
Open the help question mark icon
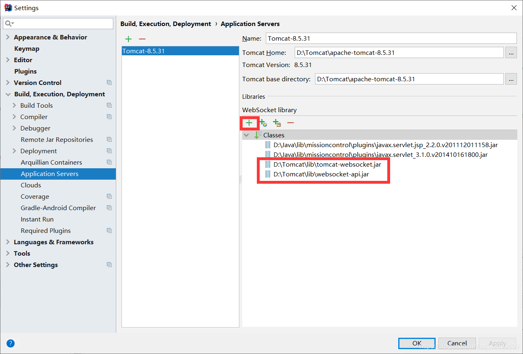point(11,343)
